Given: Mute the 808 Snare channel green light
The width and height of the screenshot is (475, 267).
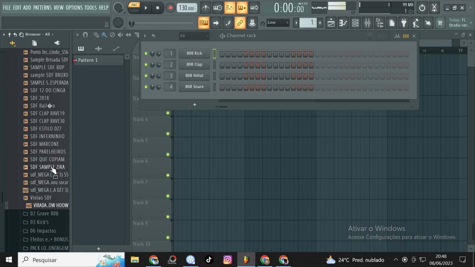Looking at the screenshot, I should [146, 87].
